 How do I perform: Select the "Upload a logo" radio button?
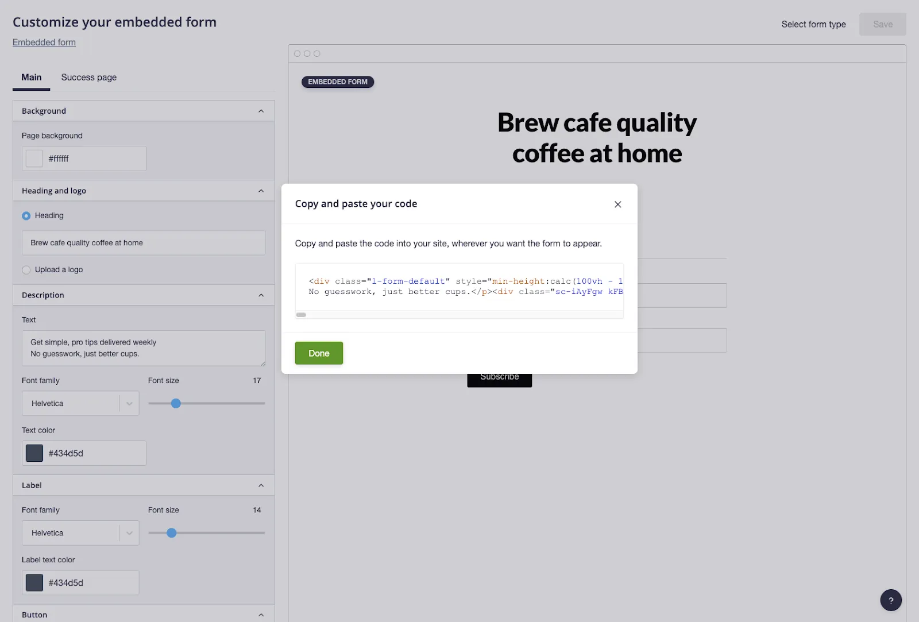(26, 269)
